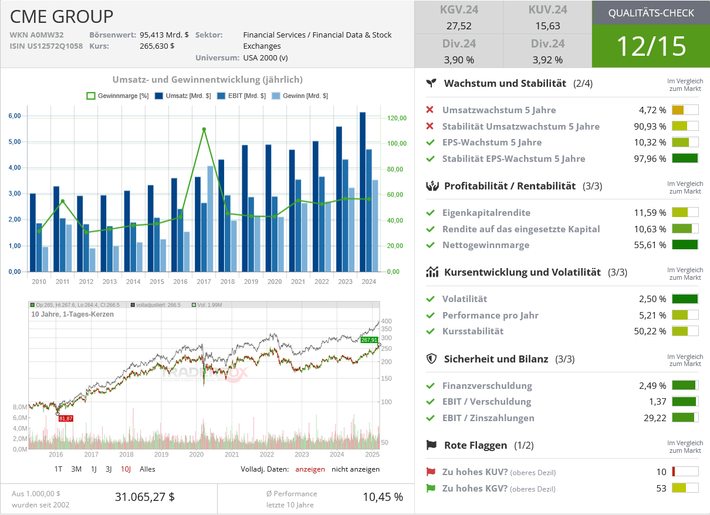Click the plant icon beside Wachstum und Stabilität
This screenshot has height=515, width=710.
point(432,83)
